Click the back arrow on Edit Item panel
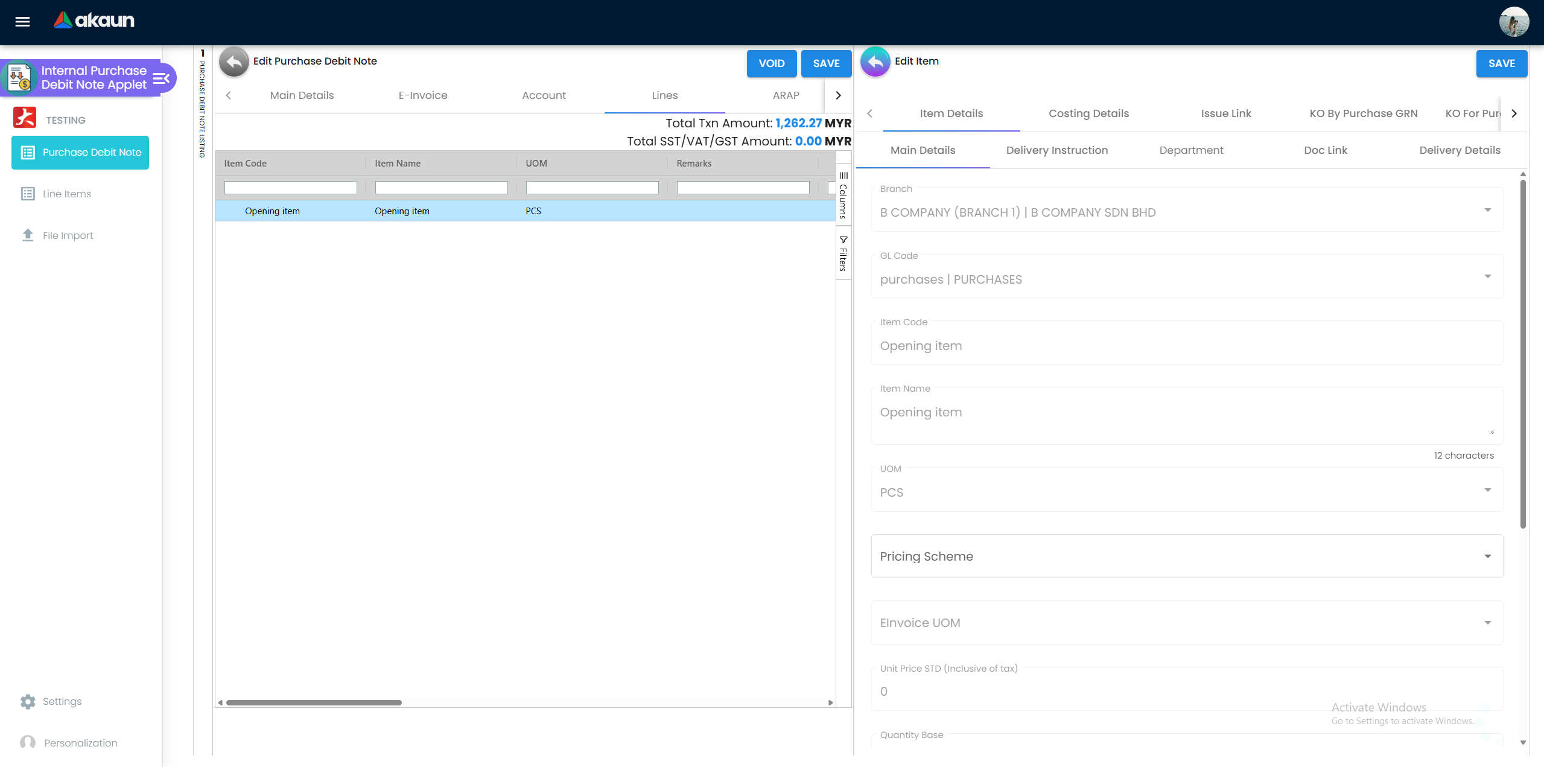Image resolution: width=1544 pixels, height=767 pixels. pyautogui.click(x=875, y=62)
